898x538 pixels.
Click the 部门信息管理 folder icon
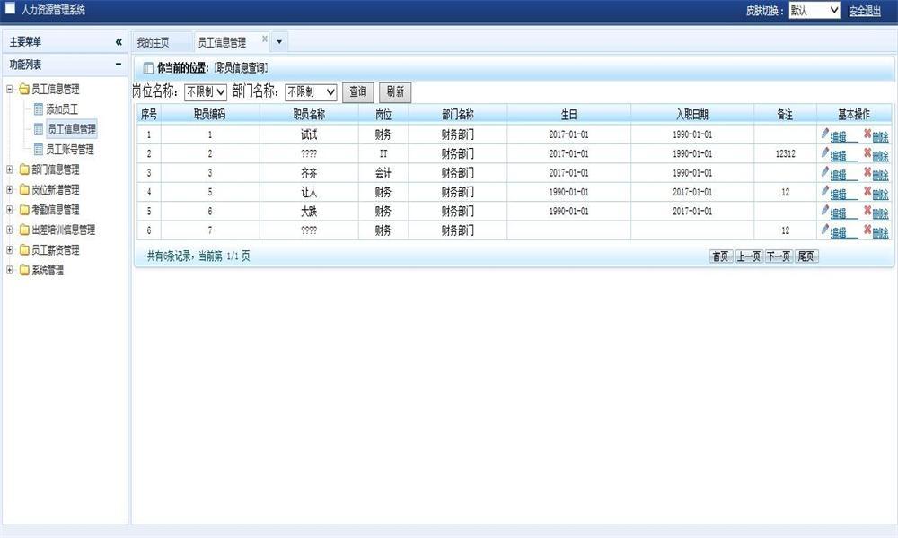pos(24,169)
